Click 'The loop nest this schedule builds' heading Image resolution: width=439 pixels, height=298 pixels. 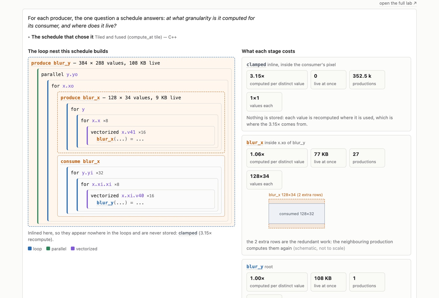coord(68,51)
